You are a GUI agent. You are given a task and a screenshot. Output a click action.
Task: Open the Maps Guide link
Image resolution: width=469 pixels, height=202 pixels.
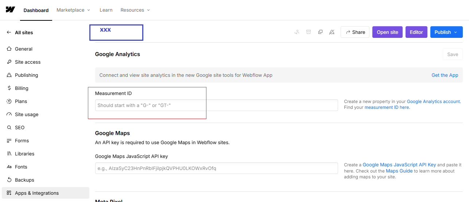click(x=399, y=171)
